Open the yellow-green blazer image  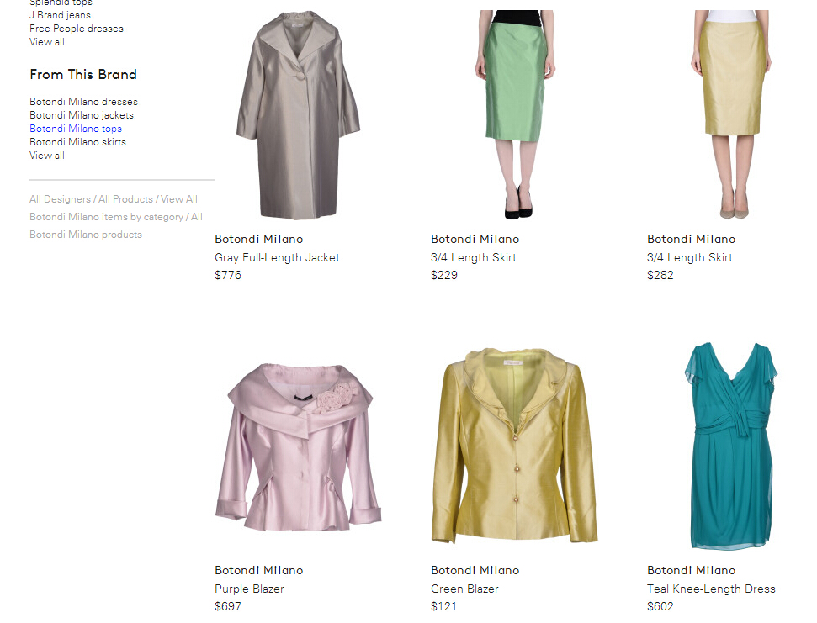click(x=514, y=446)
